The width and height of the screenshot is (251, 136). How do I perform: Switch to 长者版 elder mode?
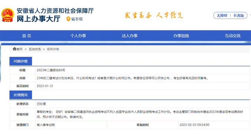click(239, 16)
